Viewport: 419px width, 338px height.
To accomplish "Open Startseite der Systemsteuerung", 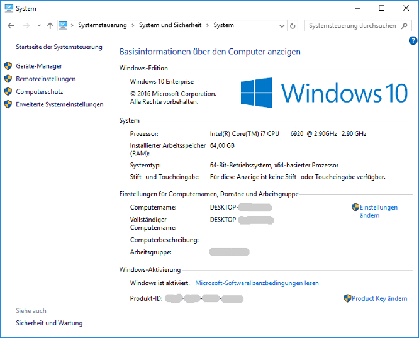I will pyautogui.click(x=59, y=47).
